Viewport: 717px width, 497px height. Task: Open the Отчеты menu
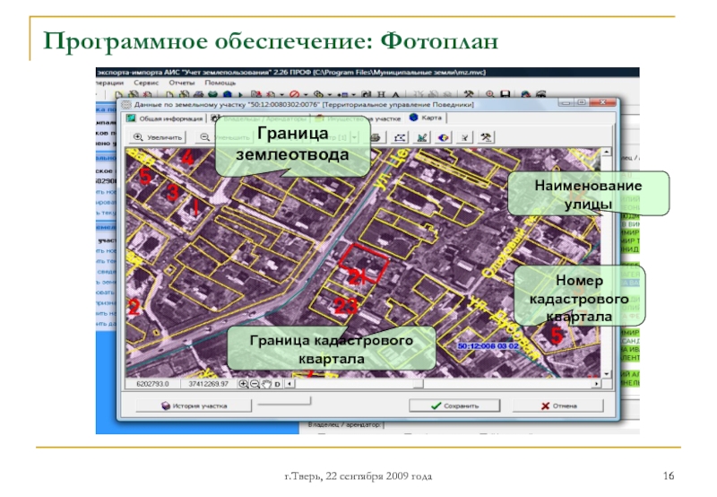point(181,83)
